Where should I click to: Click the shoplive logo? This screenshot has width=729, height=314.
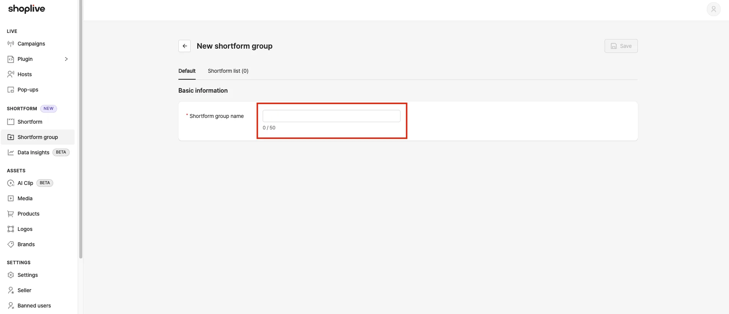click(26, 9)
